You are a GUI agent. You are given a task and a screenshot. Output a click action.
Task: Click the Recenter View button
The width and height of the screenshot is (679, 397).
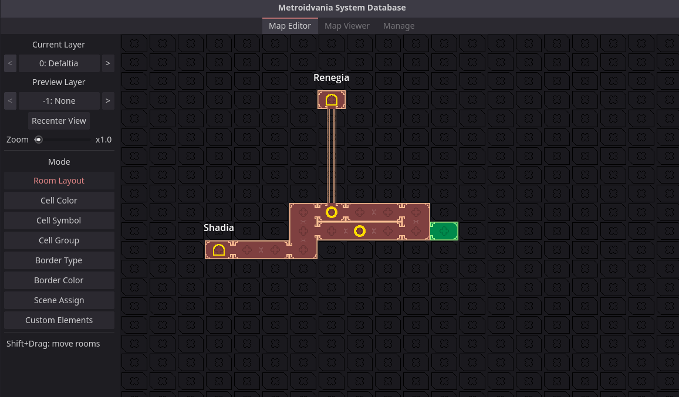click(59, 121)
